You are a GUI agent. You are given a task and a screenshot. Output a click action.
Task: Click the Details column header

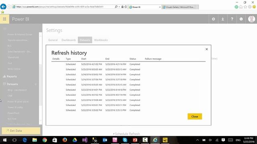click(x=56, y=59)
